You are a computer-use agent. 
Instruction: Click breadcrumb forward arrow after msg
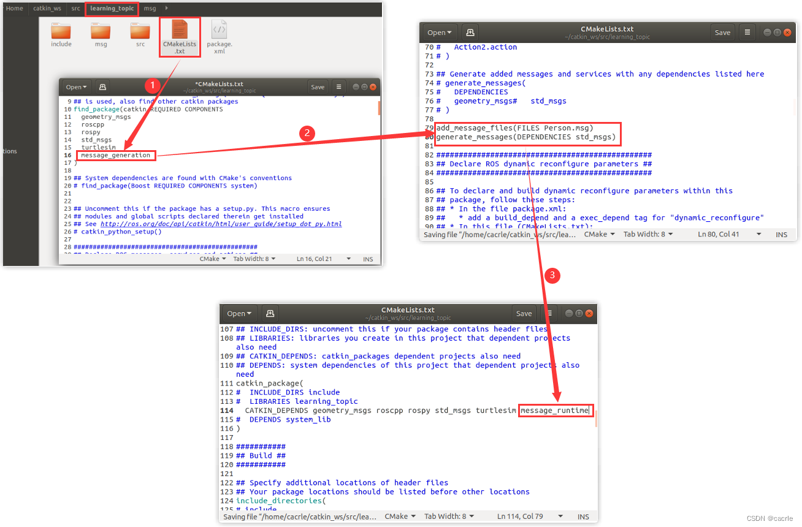coord(167,9)
